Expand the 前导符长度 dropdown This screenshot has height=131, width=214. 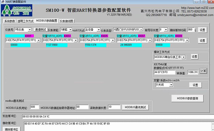click(166, 30)
